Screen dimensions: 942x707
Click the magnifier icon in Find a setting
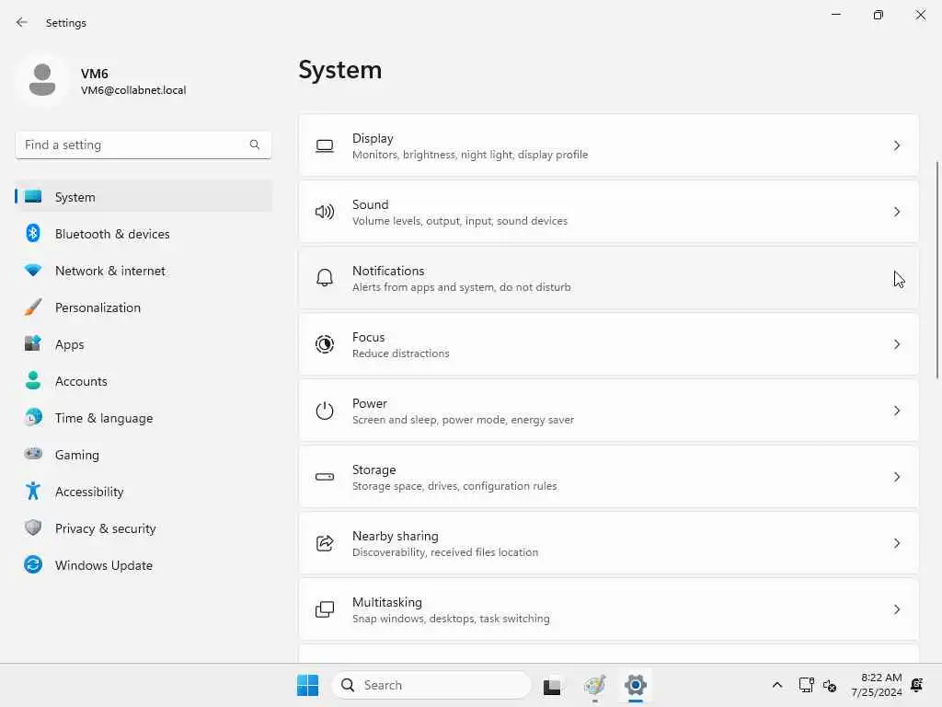255,145
